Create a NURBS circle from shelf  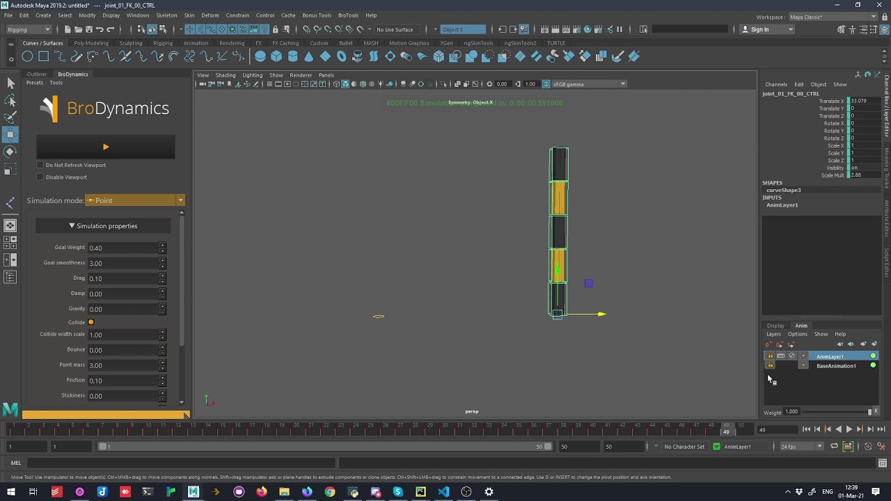point(27,56)
